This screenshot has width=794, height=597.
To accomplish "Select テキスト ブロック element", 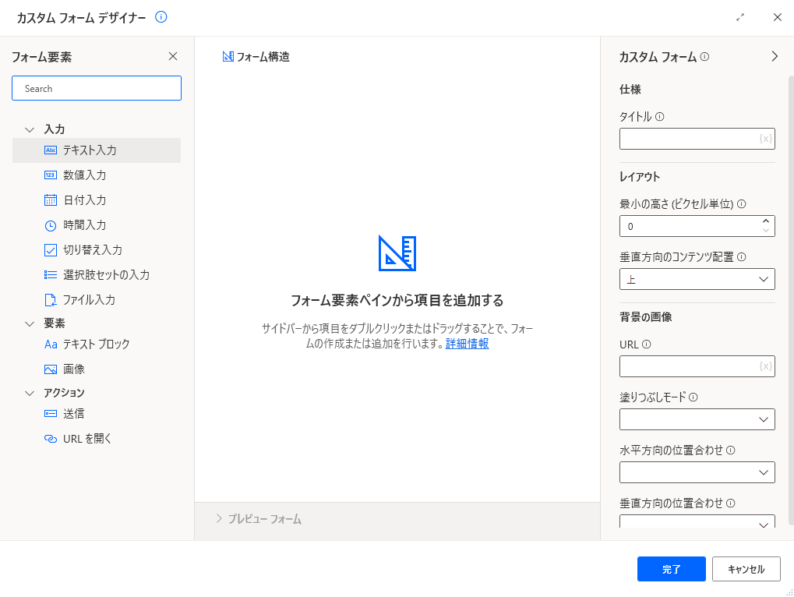I will point(96,344).
